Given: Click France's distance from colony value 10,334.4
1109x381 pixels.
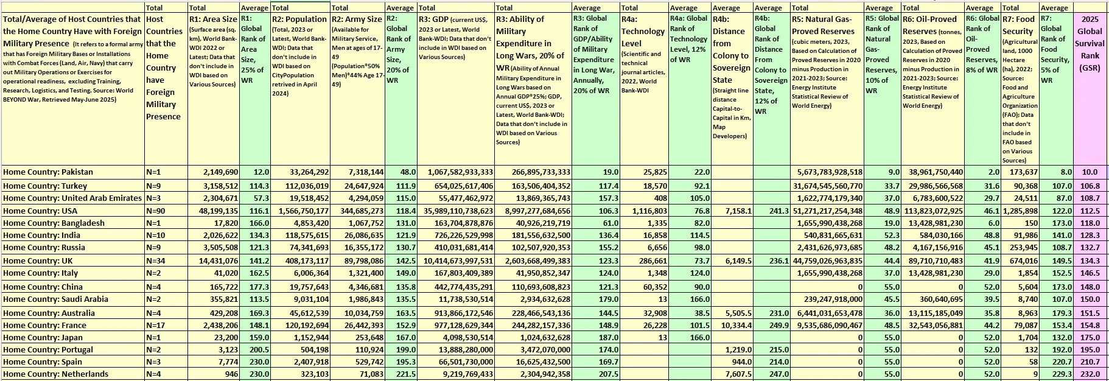Looking at the screenshot, I should [x=732, y=325].
